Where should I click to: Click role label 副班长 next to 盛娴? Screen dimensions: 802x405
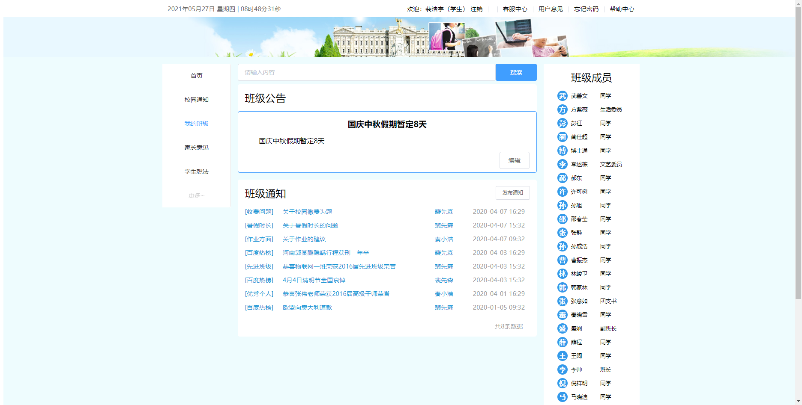tap(608, 328)
